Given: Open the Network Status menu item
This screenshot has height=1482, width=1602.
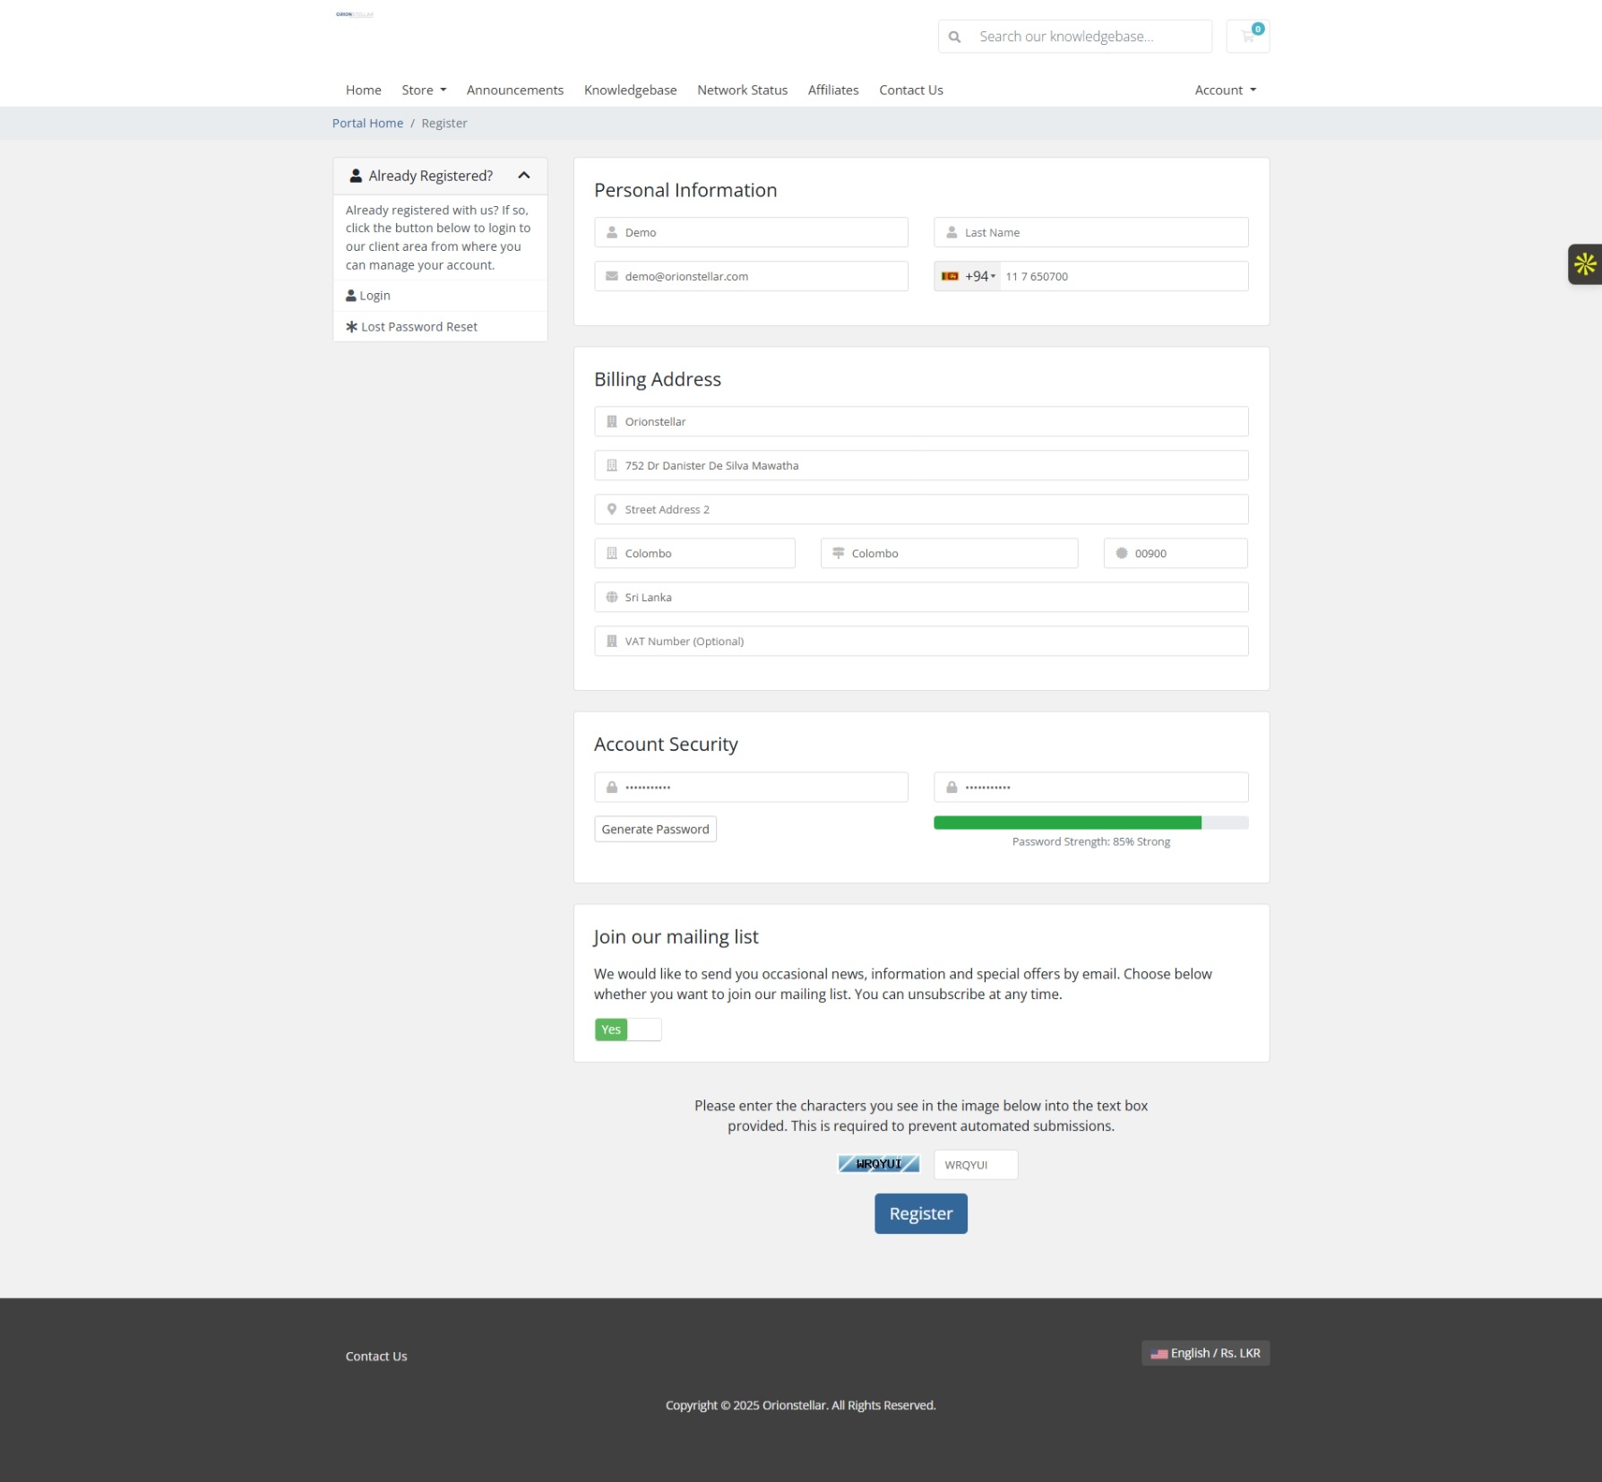Looking at the screenshot, I should [x=742, y=90].
